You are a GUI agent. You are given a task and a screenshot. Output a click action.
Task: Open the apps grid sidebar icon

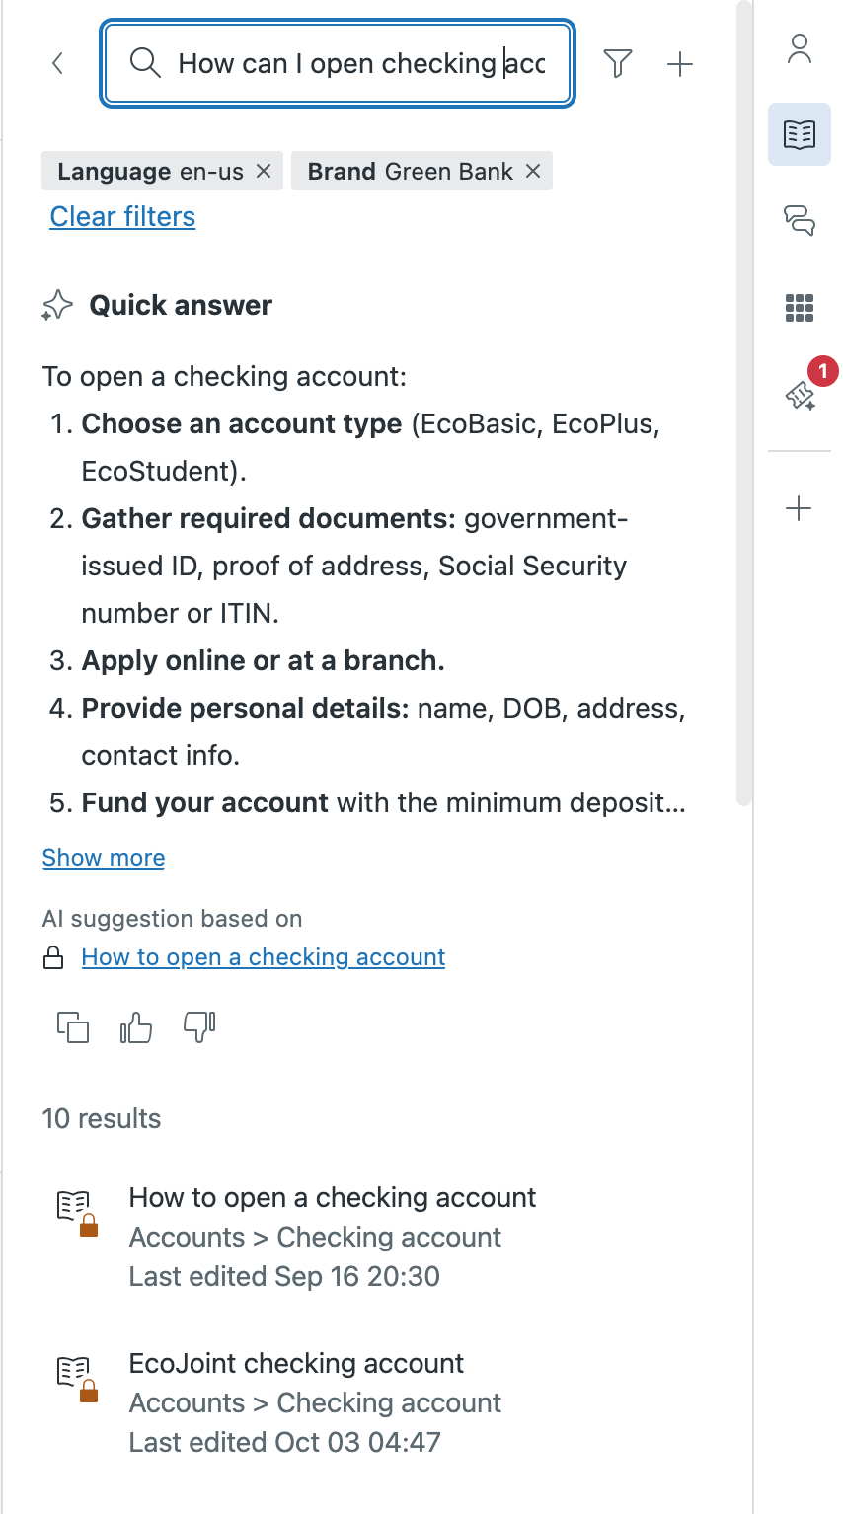click(x=799, y=308)
